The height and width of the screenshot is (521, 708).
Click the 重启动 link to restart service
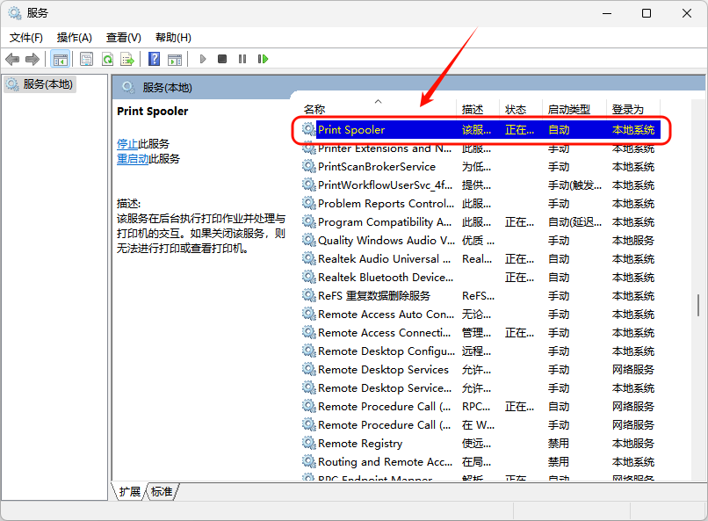[133, 159]
